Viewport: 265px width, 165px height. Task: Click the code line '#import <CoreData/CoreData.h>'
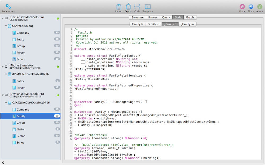[x=100, y=49]
